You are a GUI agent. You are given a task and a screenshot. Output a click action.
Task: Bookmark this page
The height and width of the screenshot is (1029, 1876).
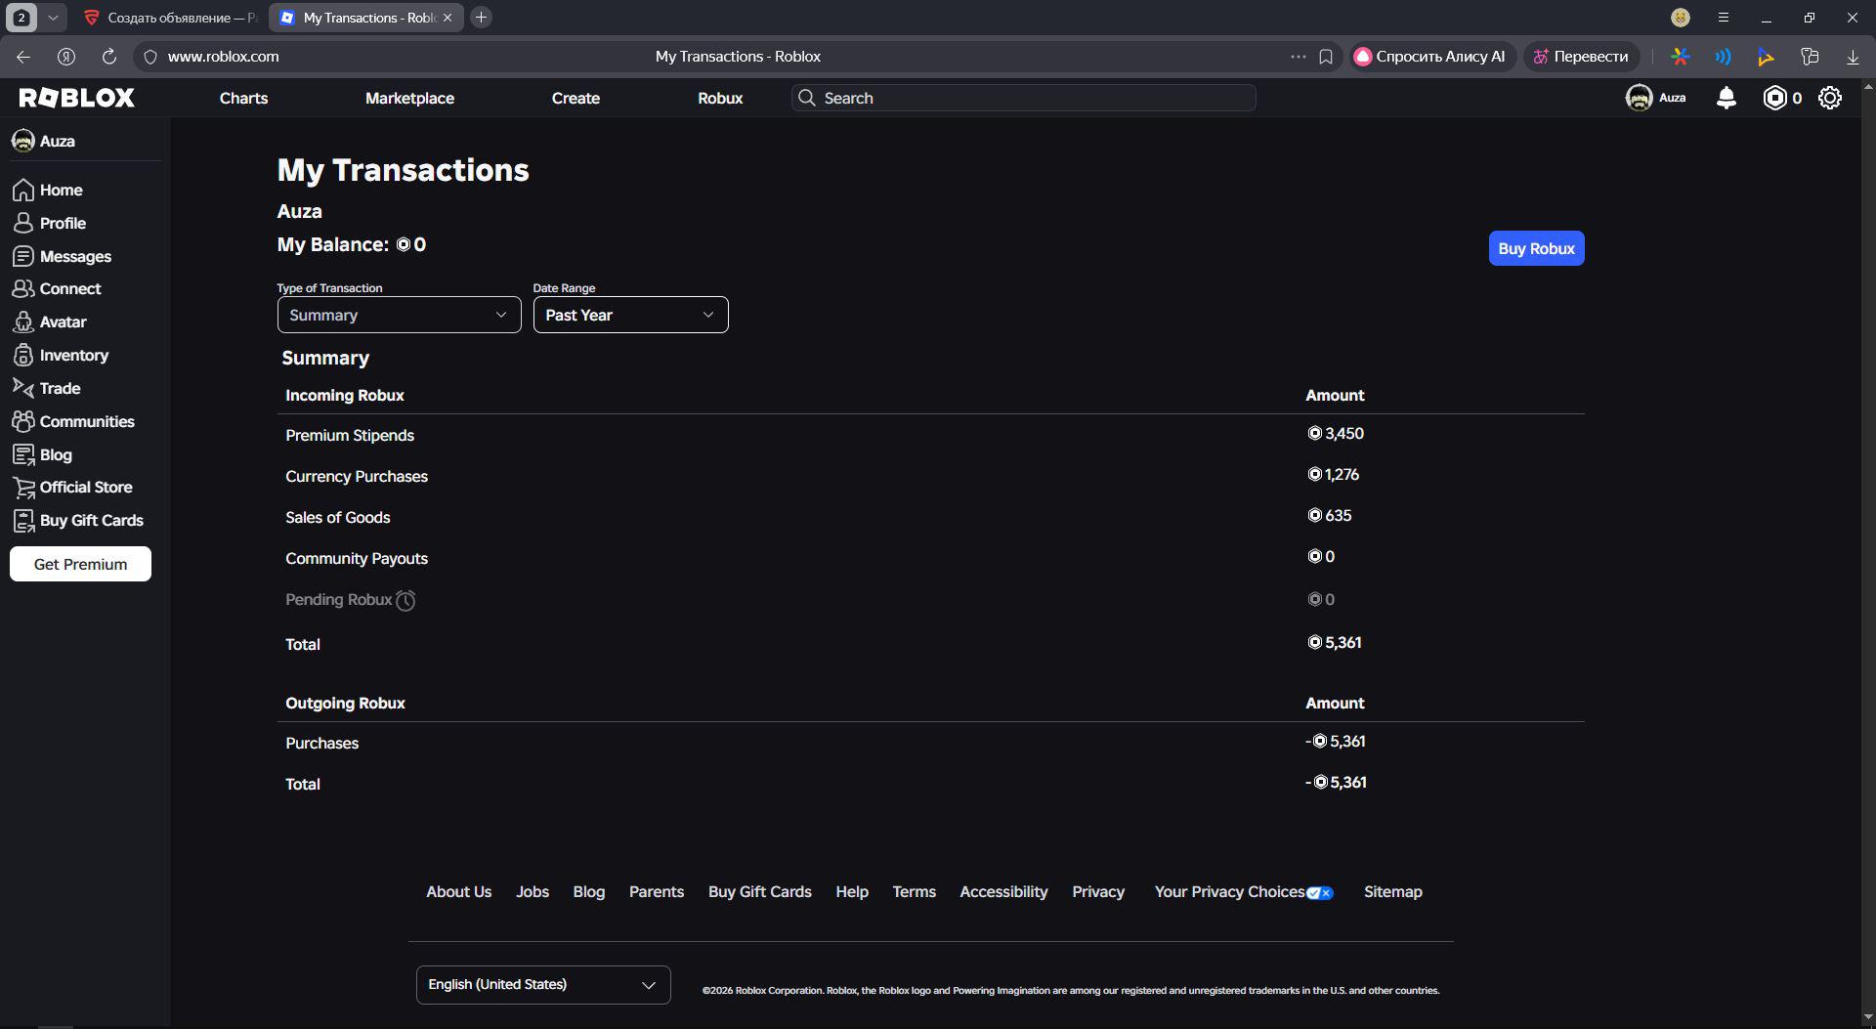point(1326,57)
